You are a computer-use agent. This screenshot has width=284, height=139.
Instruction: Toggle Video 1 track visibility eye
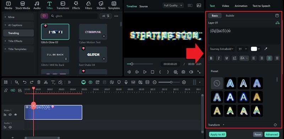[16, 115]
